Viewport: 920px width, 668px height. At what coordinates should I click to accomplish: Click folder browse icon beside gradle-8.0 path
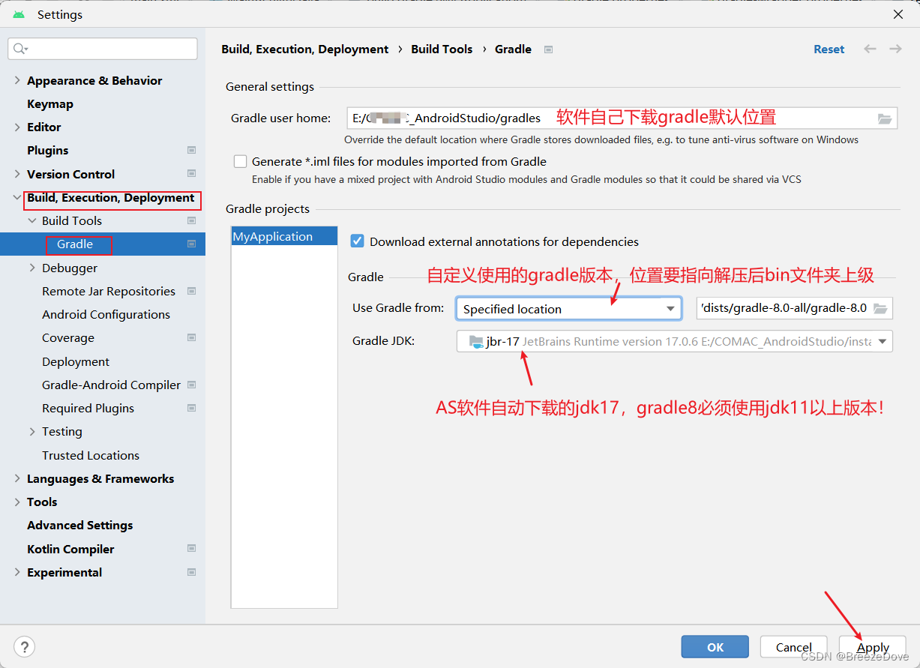pos(880,308)
